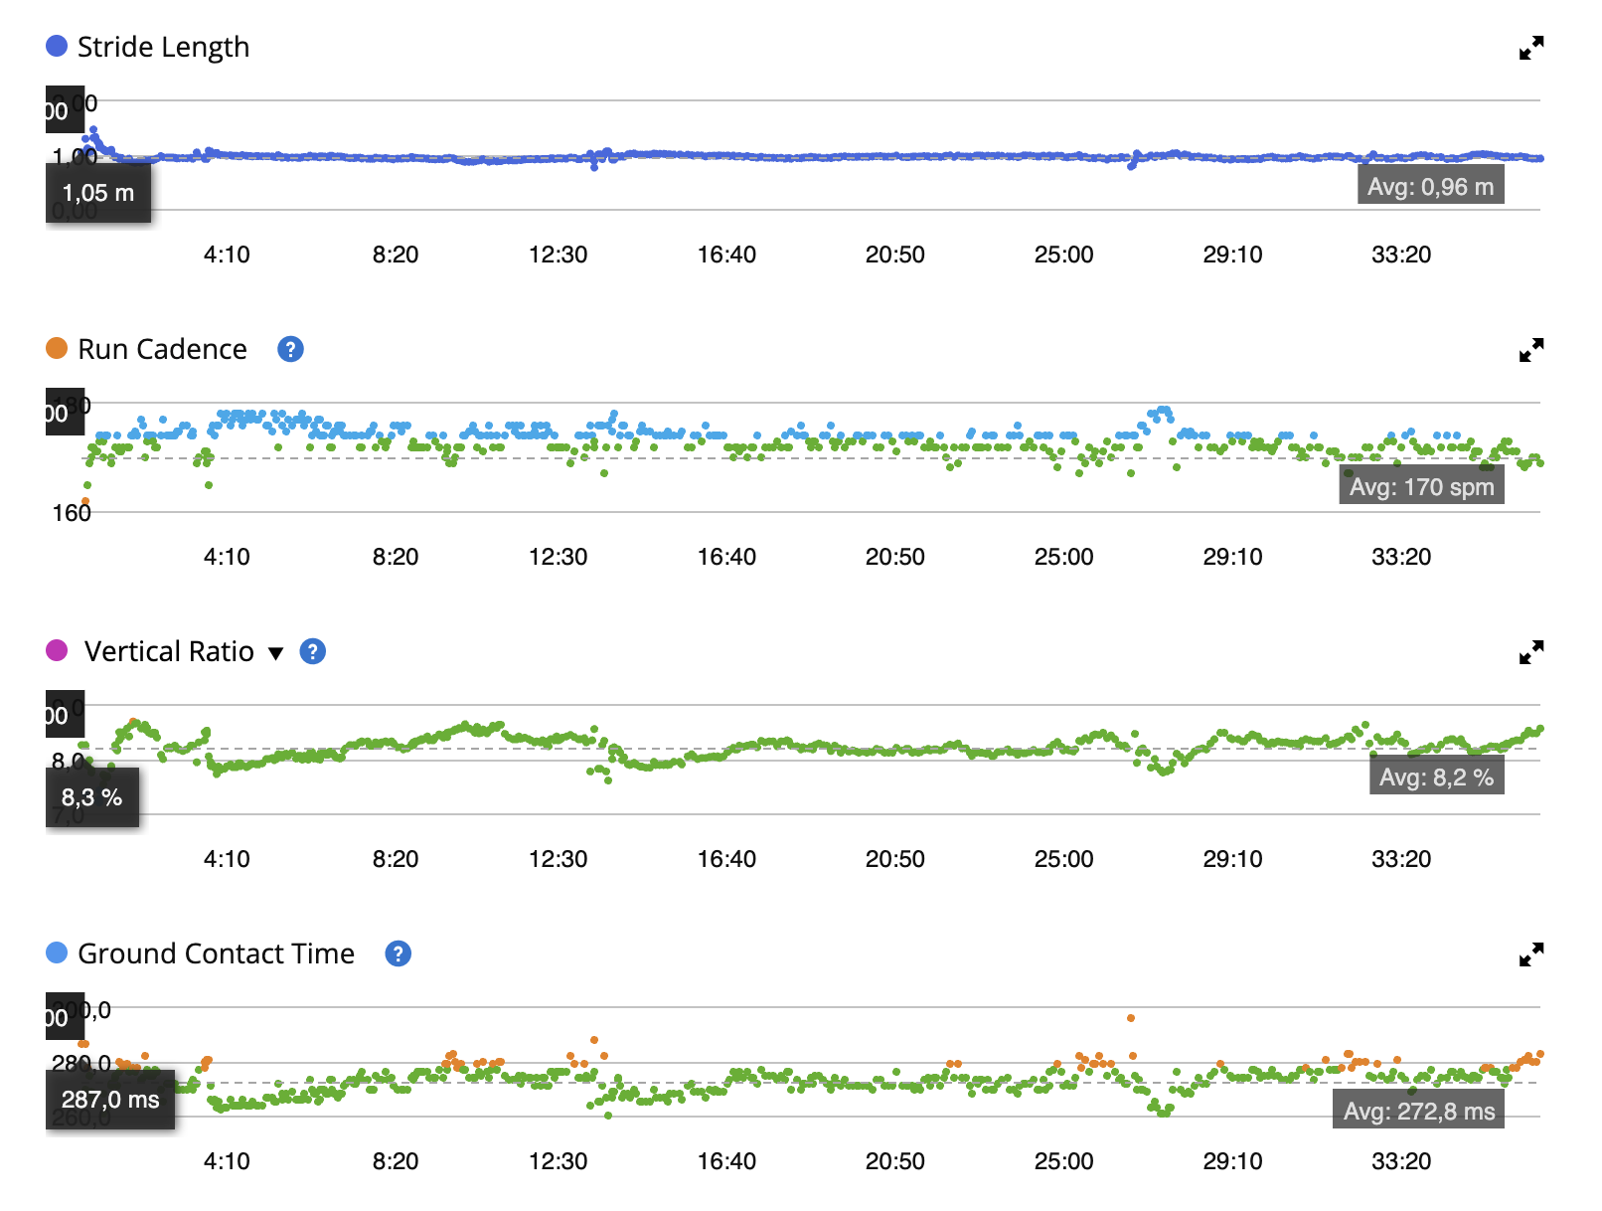Click the 16:40 tick on Ground Contact chart
The image size is (1602, 1211).
[x=726, y=1161]
